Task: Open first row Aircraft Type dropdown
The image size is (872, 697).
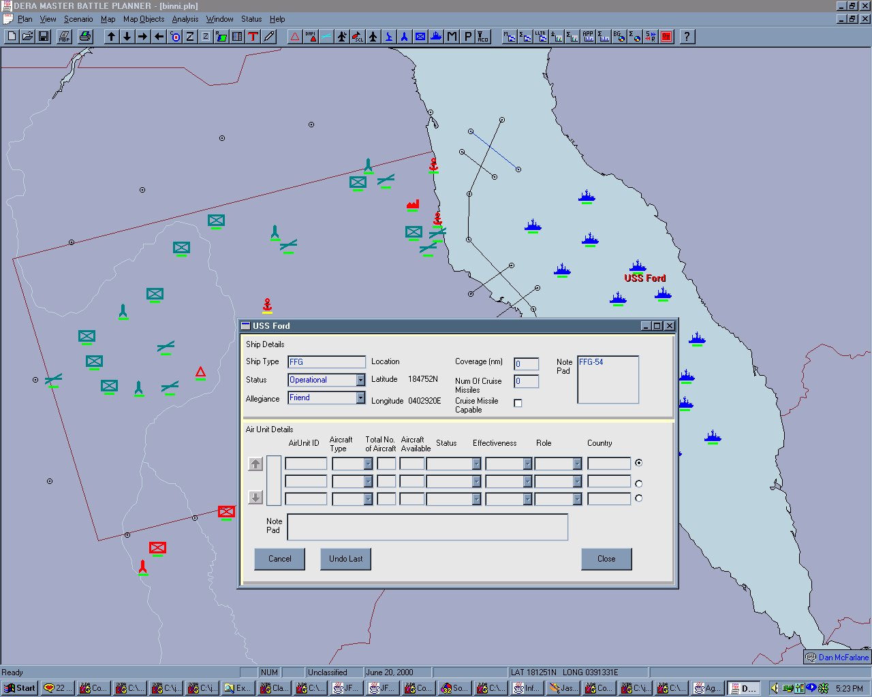Action: coord(368,464)
